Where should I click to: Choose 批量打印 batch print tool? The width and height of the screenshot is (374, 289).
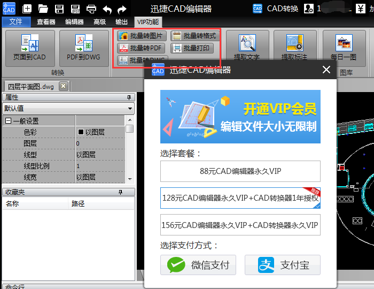(192, 48)
